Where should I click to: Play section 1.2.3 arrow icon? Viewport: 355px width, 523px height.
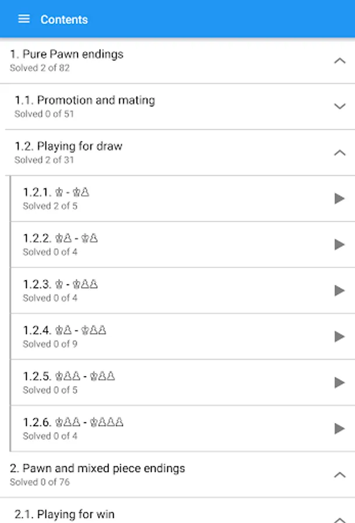coord(339,291)
